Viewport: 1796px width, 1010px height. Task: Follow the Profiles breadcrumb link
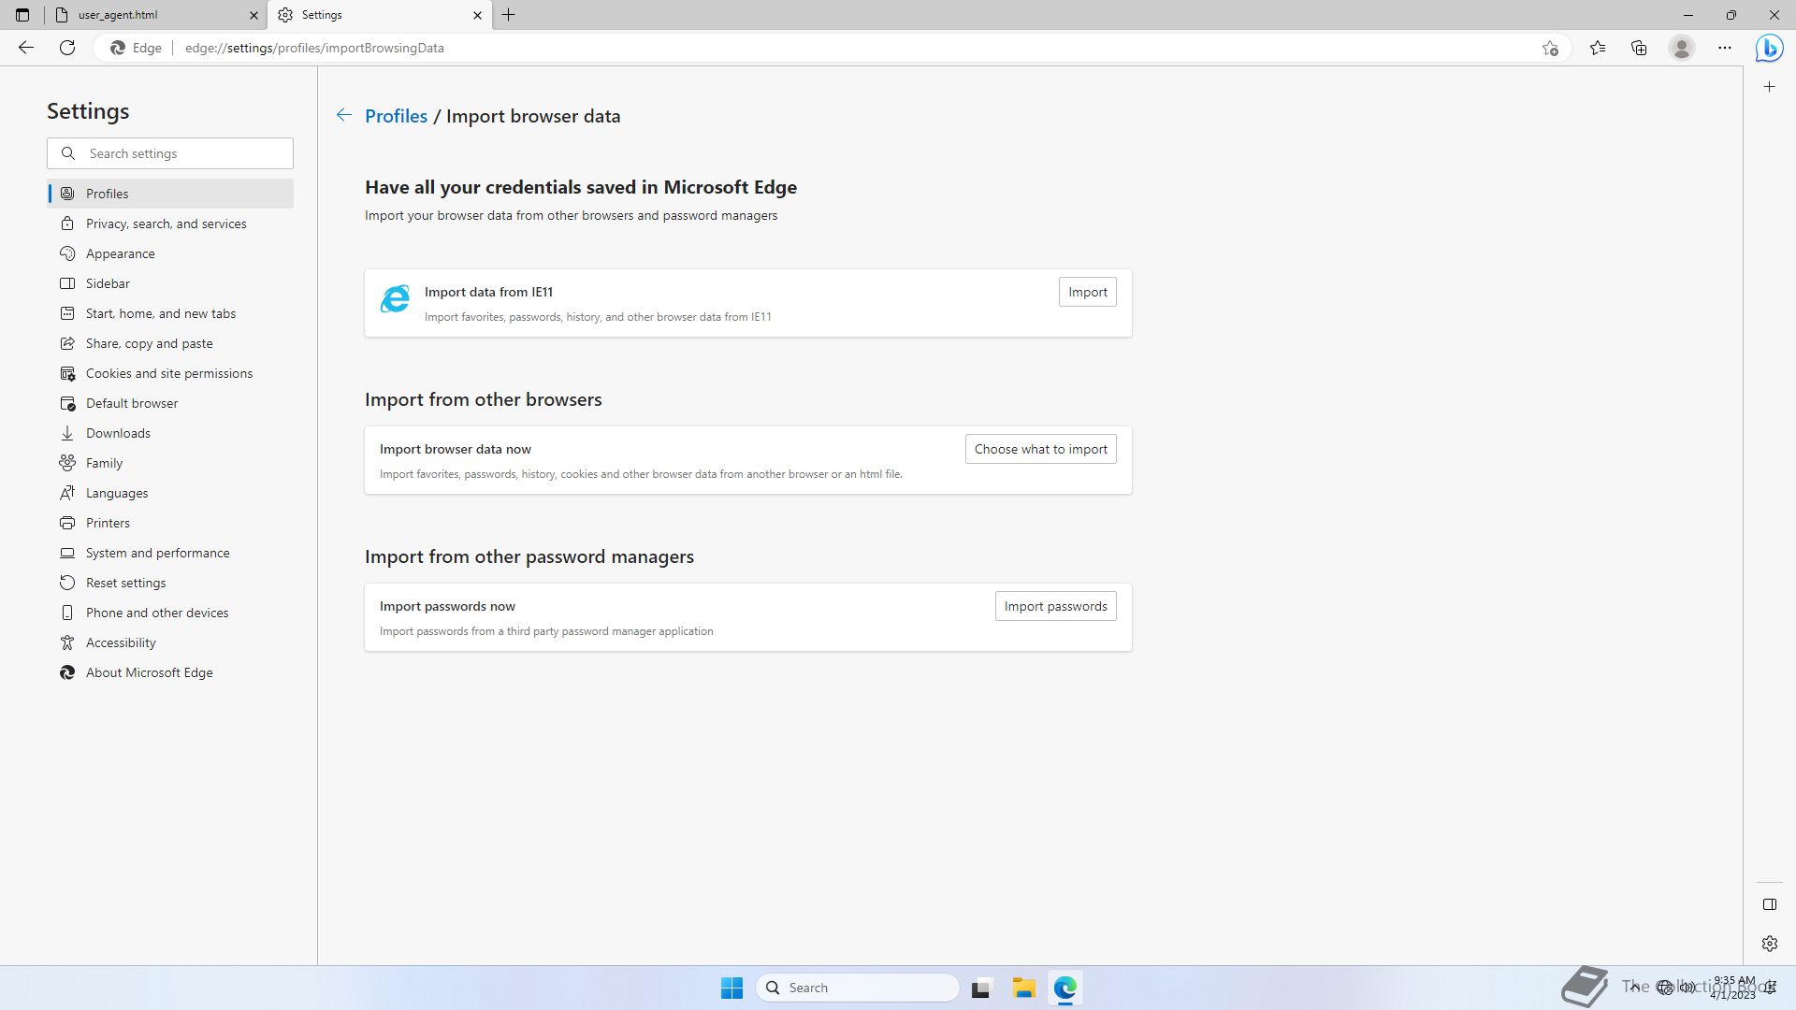click(x=396, y=116)
